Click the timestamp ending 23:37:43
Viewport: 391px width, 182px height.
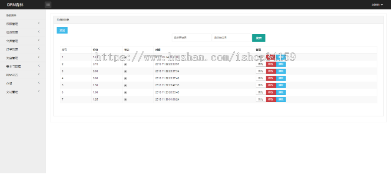[x=167, y=78]
